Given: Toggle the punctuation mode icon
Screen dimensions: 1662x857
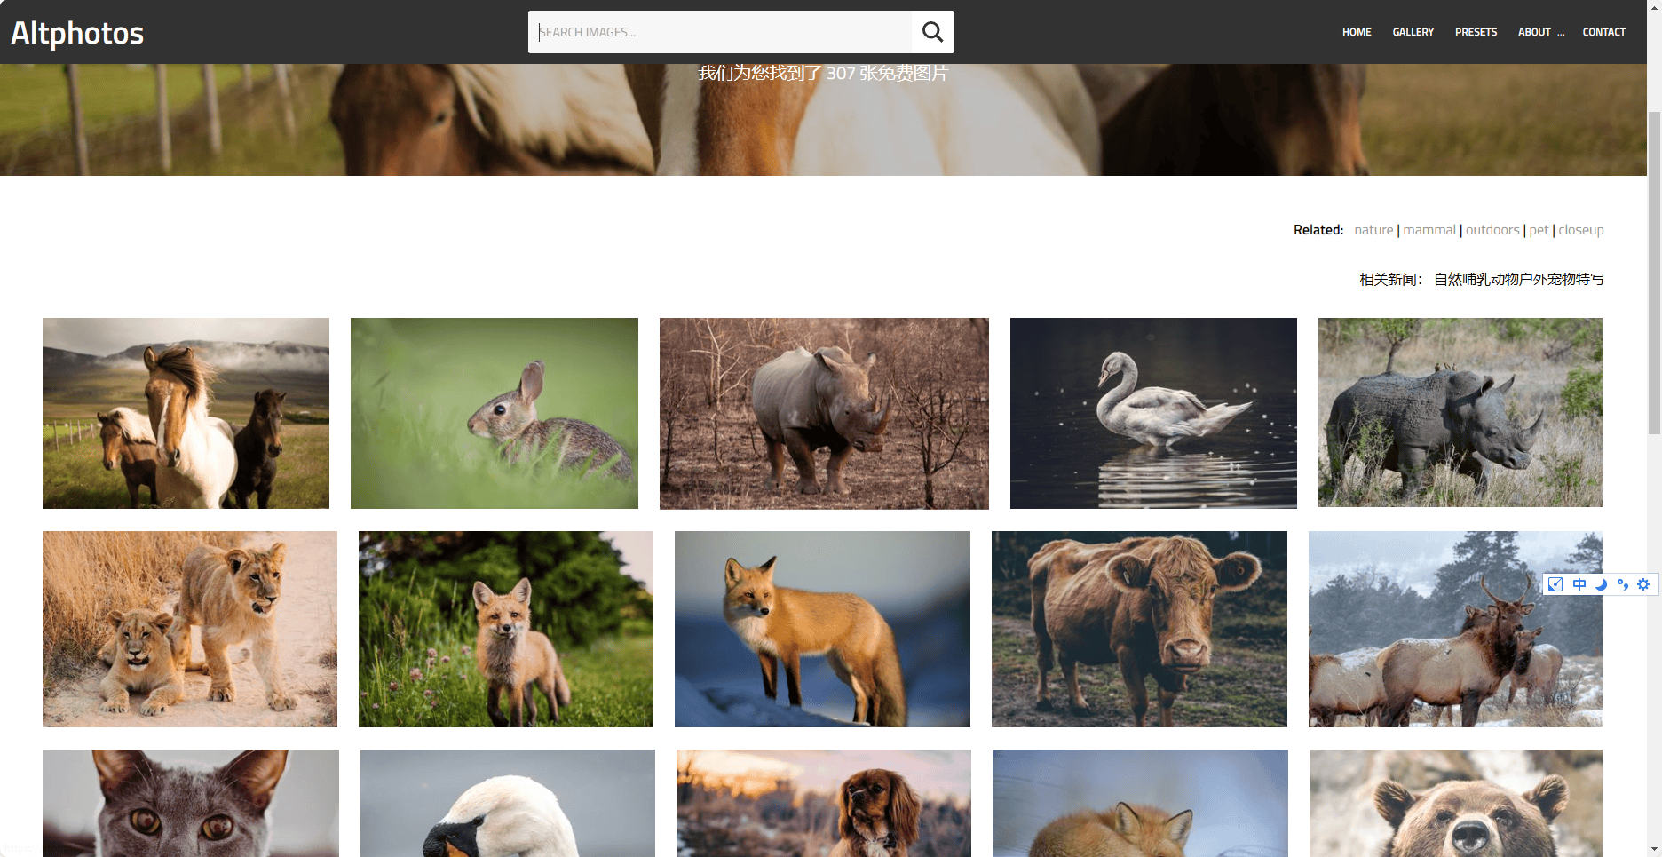Looking at the screenshot, I should [1622, 584].
